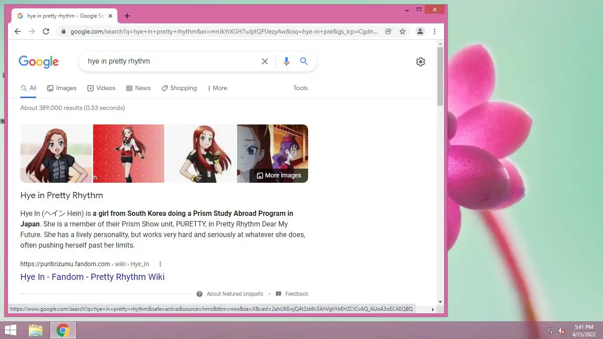Reload the current page

point(46,31)
